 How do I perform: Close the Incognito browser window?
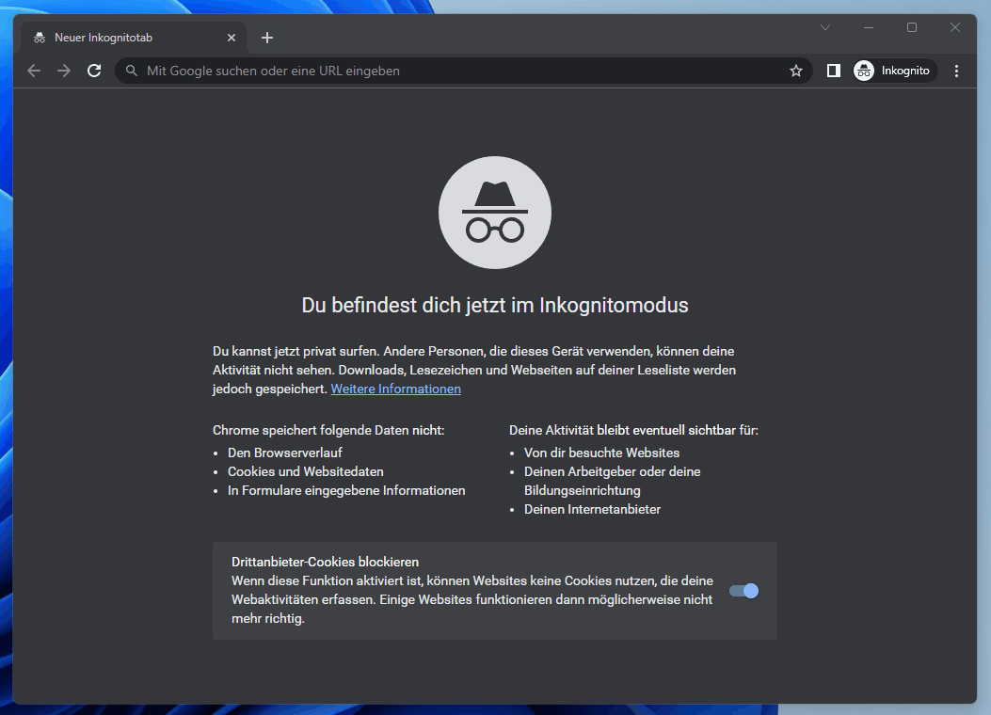pos(955,28)
